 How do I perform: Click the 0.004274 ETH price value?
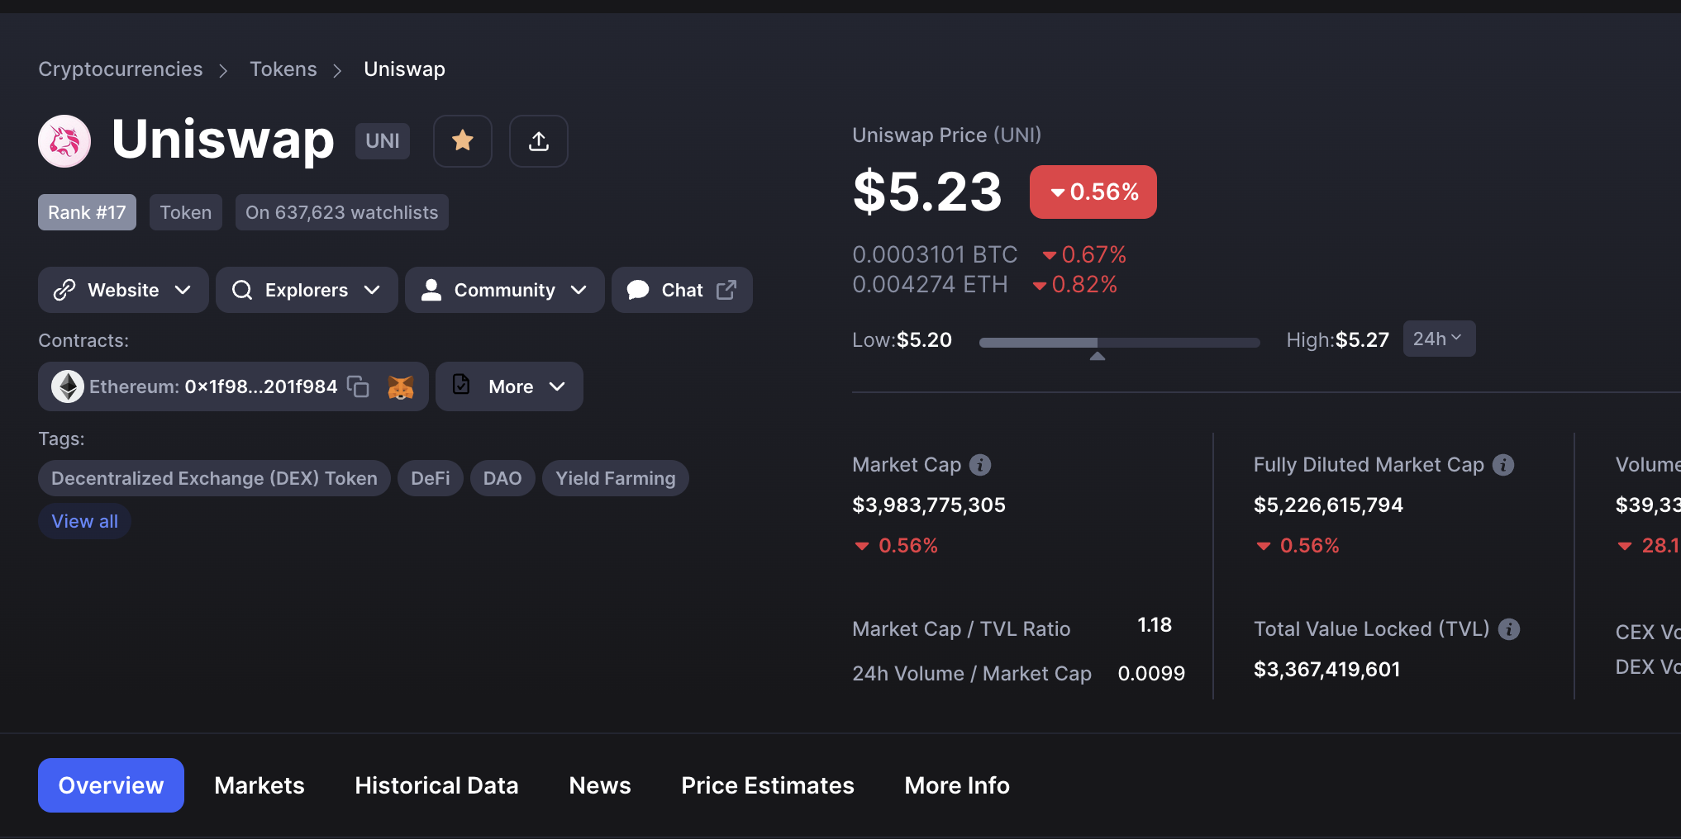(x=930, y=284)
